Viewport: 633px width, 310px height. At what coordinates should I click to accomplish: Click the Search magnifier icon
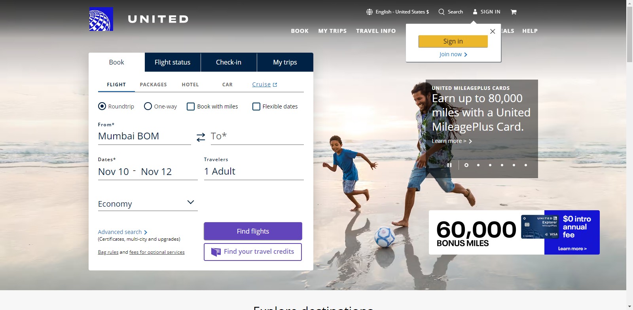pyautogui.click(x=442, y=12)
